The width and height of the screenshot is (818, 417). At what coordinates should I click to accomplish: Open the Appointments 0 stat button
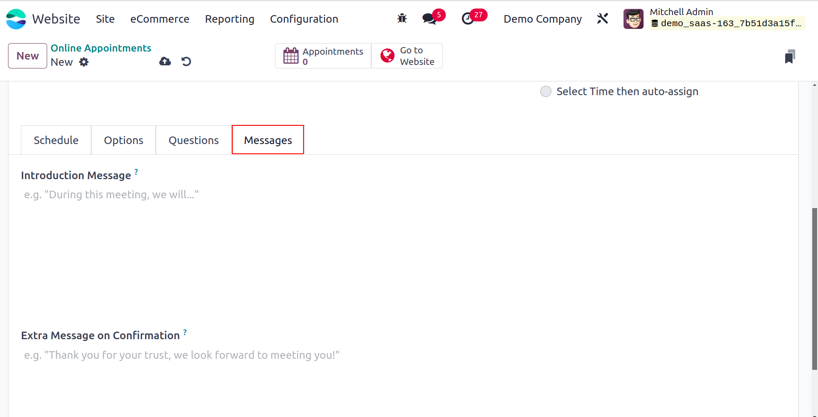[x=323, y=56]
